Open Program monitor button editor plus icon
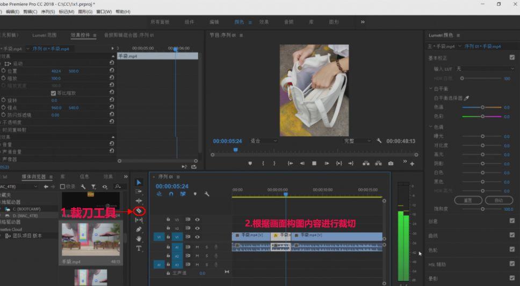Screen dimensions: 520x286 pyautogui.click(x=412, y=164)
